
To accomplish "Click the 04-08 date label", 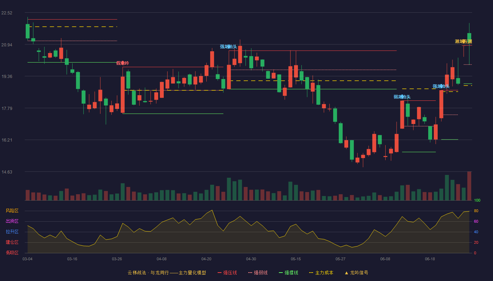I will 162,259.
